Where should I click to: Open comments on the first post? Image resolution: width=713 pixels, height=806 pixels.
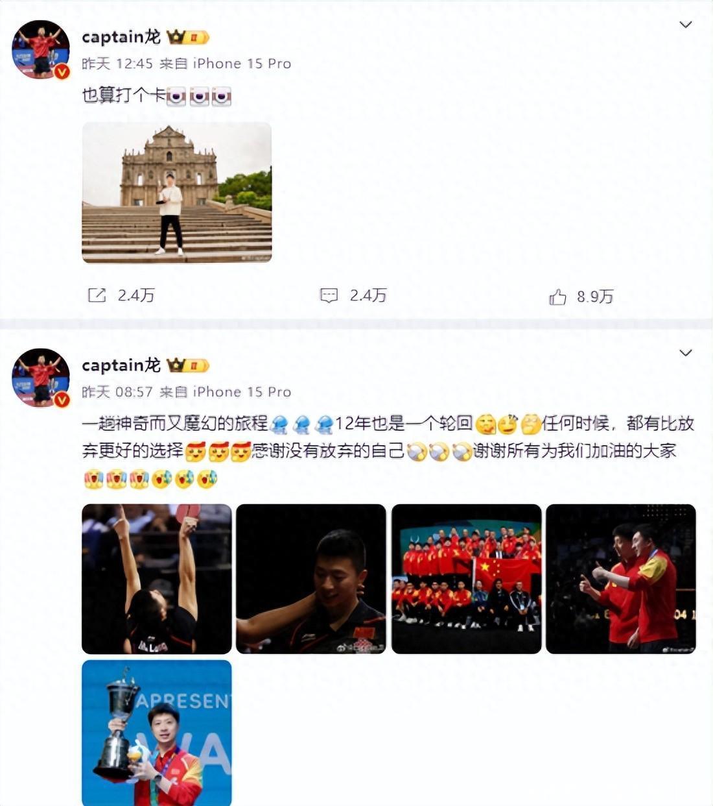[x=329, y=296]
